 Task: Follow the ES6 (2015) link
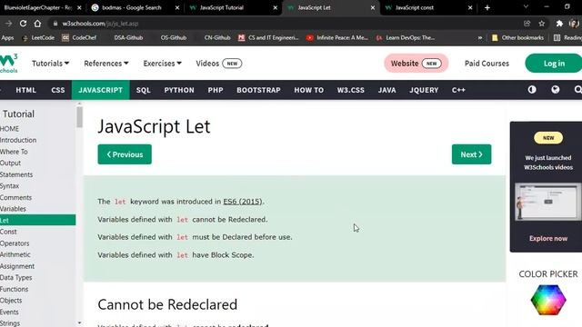click(243, 202)
